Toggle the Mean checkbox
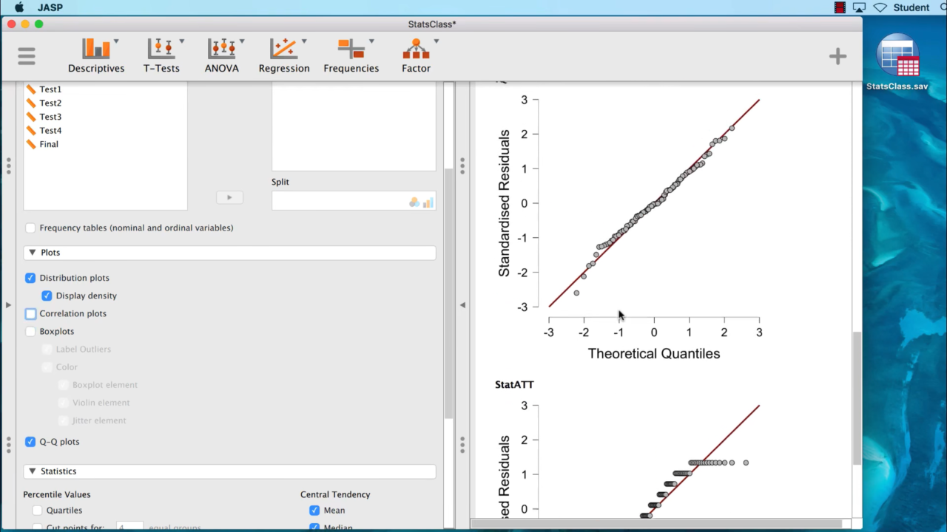Viewport: 947px width, 532px height. [314, 511]
